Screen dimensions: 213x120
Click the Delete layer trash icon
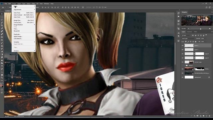pyautogui.click(x=209, y=116)
